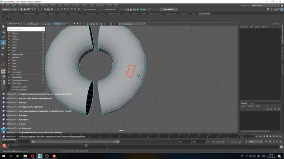Viewport: 284px width, 159px height.
Task: Enable Snap to grids magnet icon
Action: point(62,9)
